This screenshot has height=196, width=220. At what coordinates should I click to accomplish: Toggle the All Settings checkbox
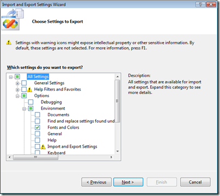pyautogui.click(x=17, y=77)
